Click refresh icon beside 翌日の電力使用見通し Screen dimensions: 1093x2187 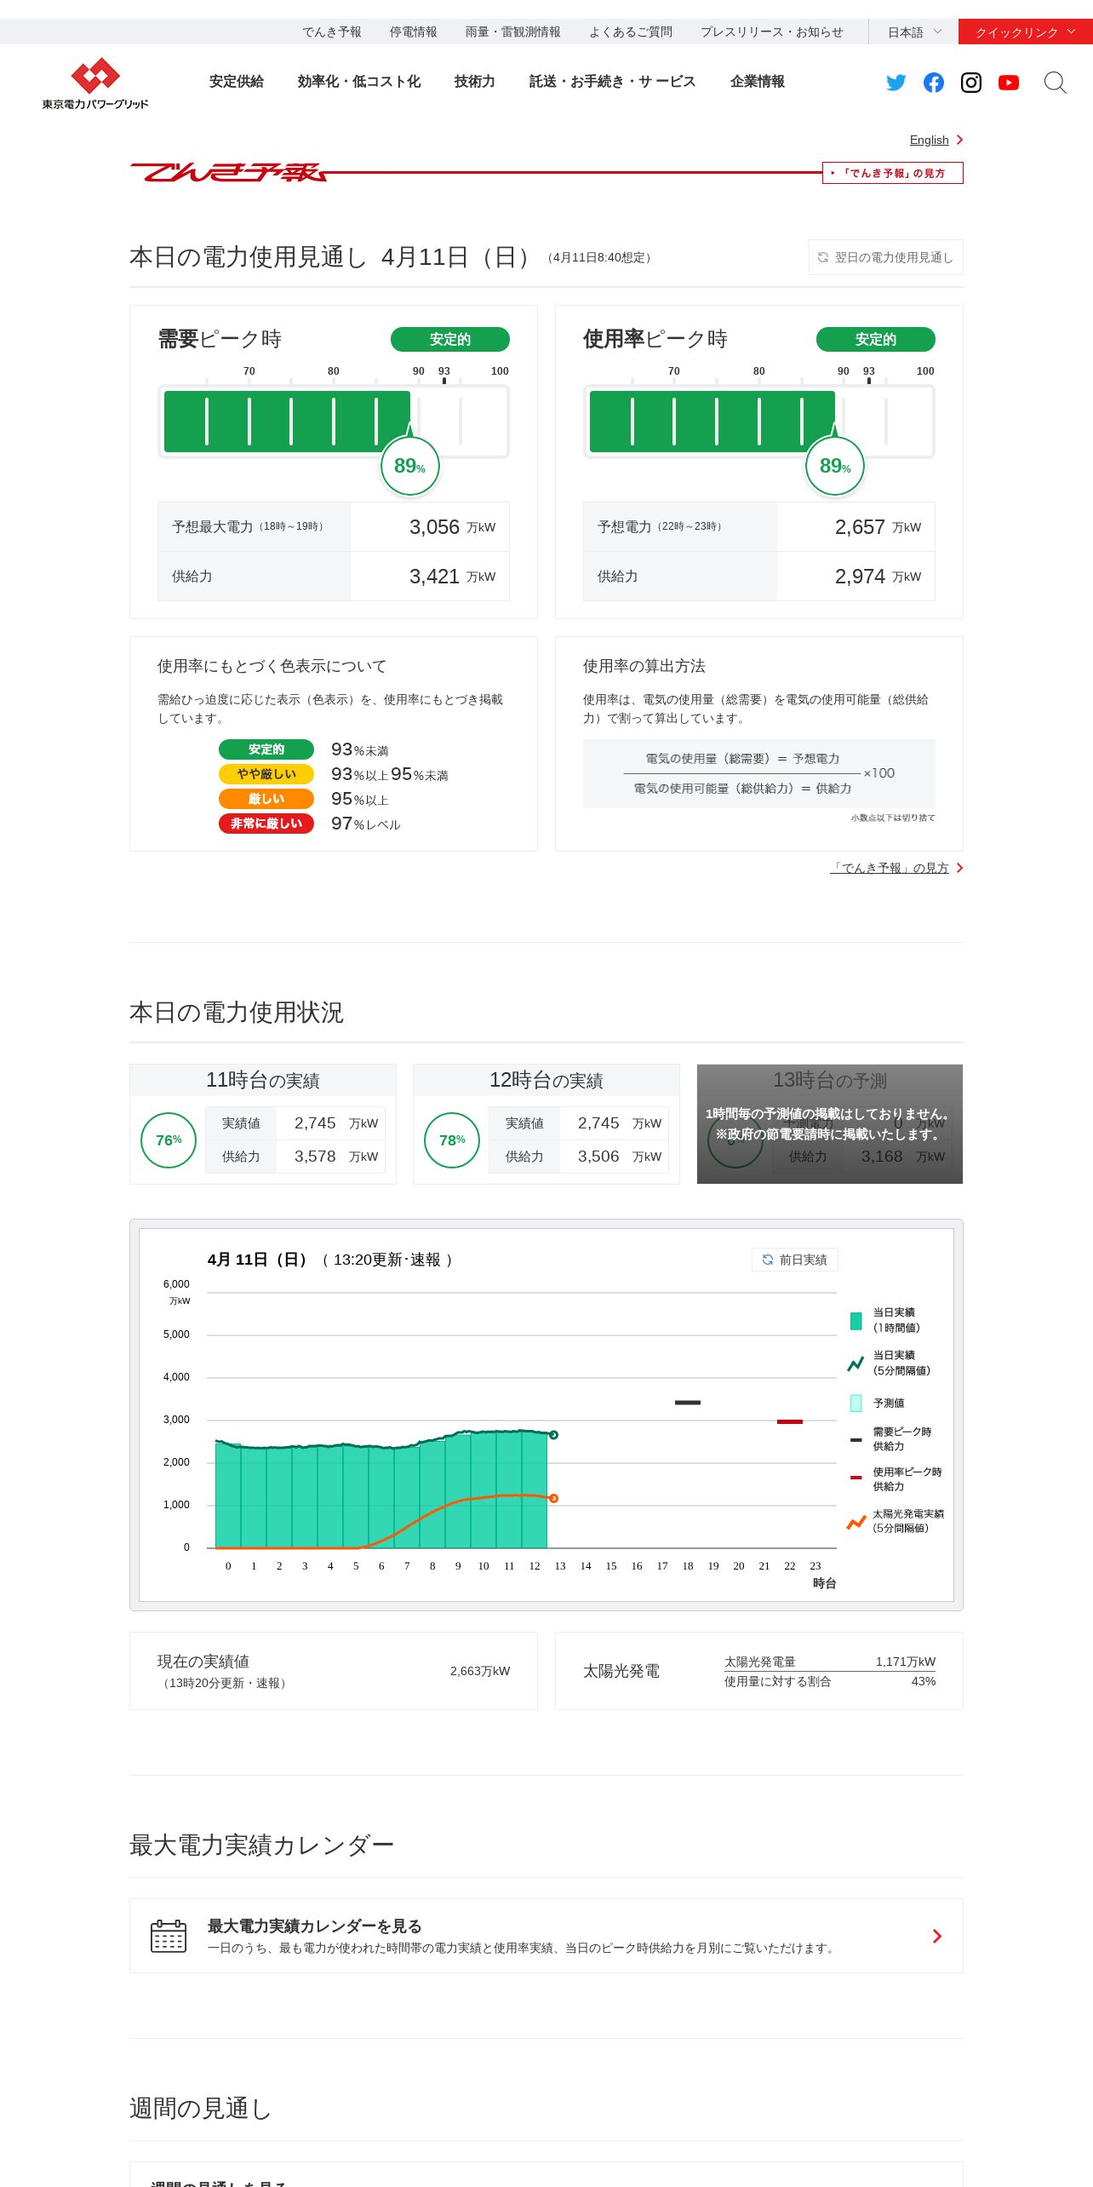click(823, 257)
